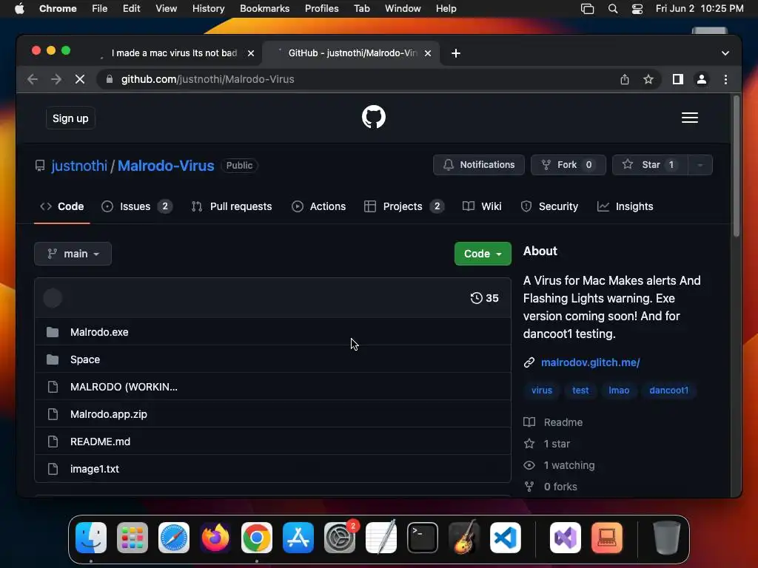Open the Malrodo.exe folder

[99, 332]
